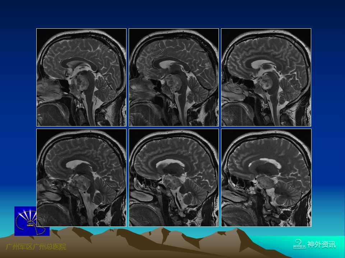This screenshot has height=258, width=345.
Task: Click the brainstem lesion in top-left MRI
Action: [80, 82]
